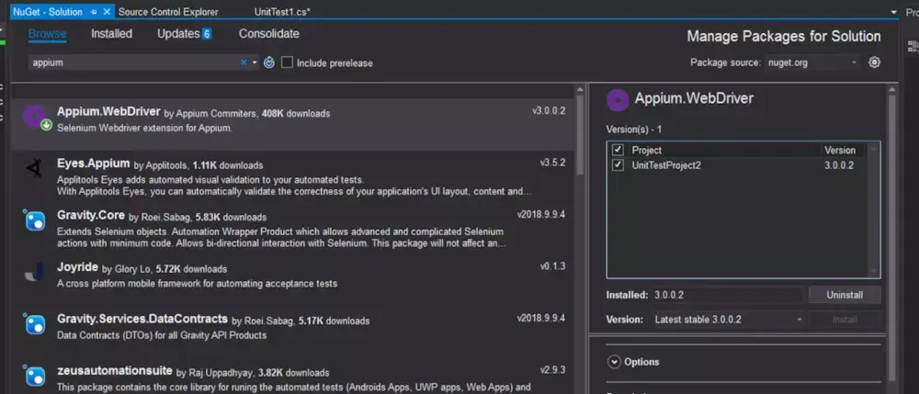Switch to Source Control Explorer tab
The width and height of the screenshot is (919, 394).
click(x=167, y=12)
